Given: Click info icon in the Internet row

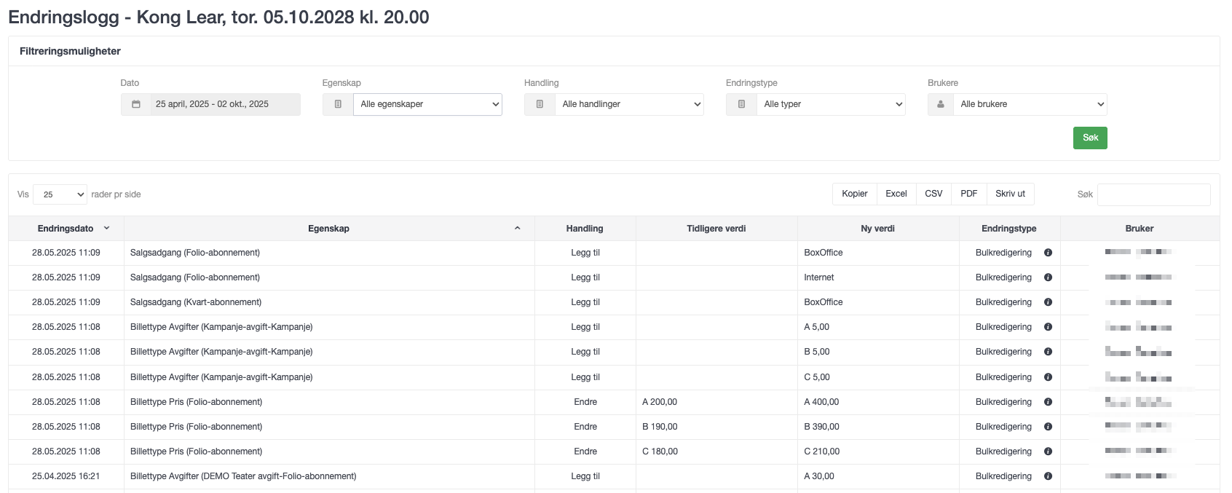Looking at the screenshot, I should (1048, 277).
